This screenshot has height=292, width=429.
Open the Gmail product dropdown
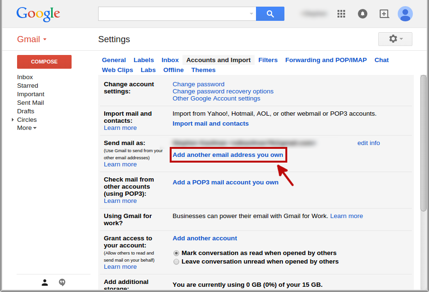pos(32,39)
